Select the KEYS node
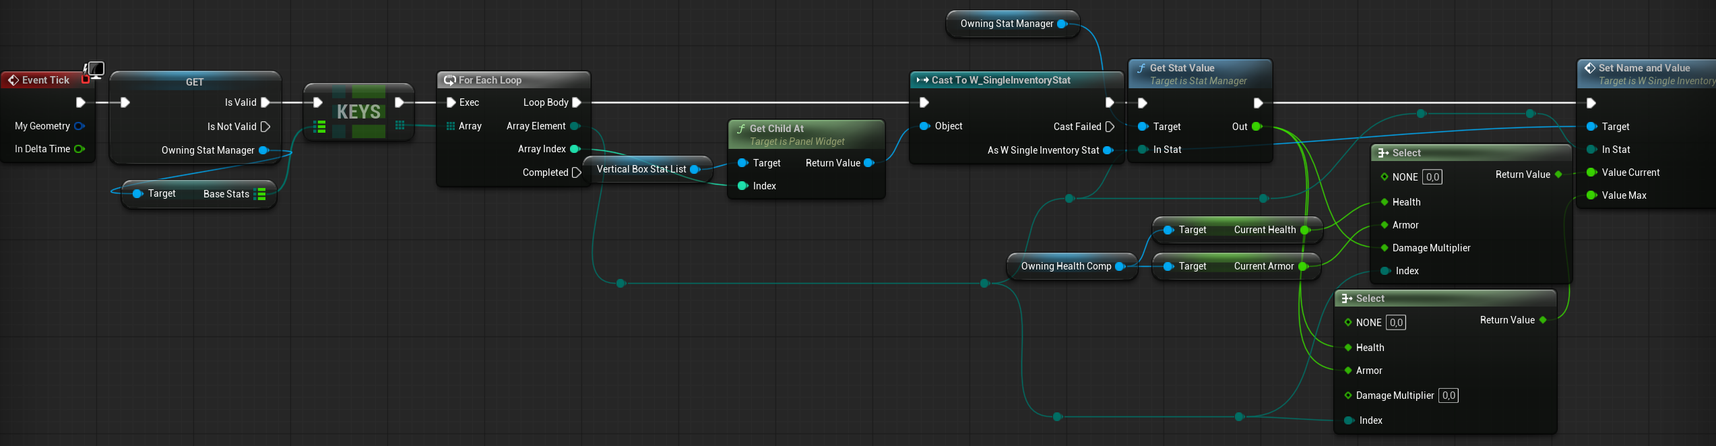The height and width of the screenshot is (446, 1716). click(x=358, y=111)
